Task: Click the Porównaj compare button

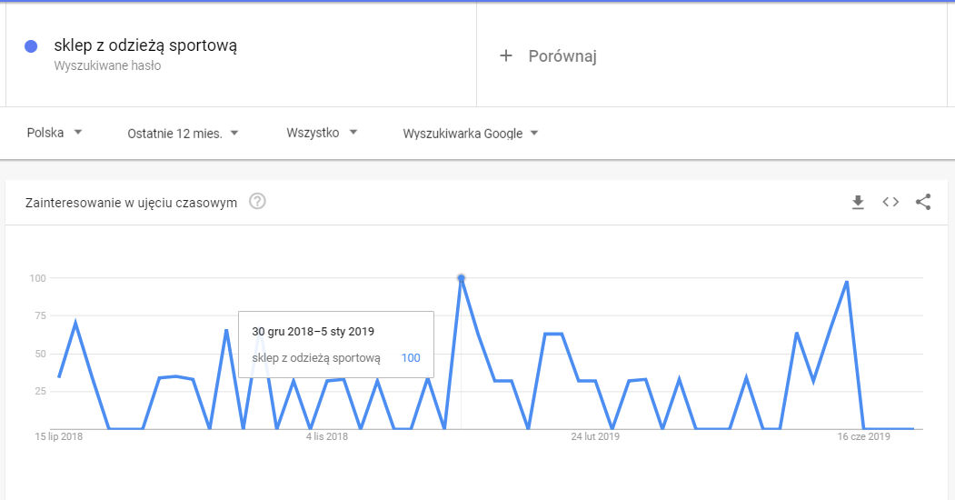Action: tap(562, 56)
